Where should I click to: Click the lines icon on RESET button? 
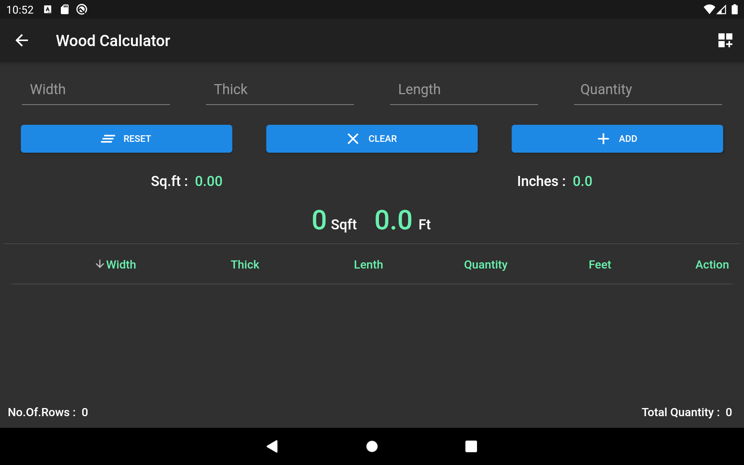point(108,139)
